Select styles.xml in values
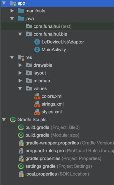The height and width of the screenshot is (185, 114). point(52,112)
